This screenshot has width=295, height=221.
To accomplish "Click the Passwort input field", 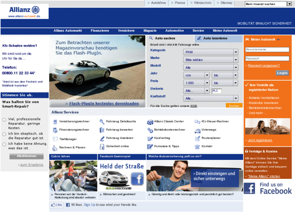I will point(267,58).
